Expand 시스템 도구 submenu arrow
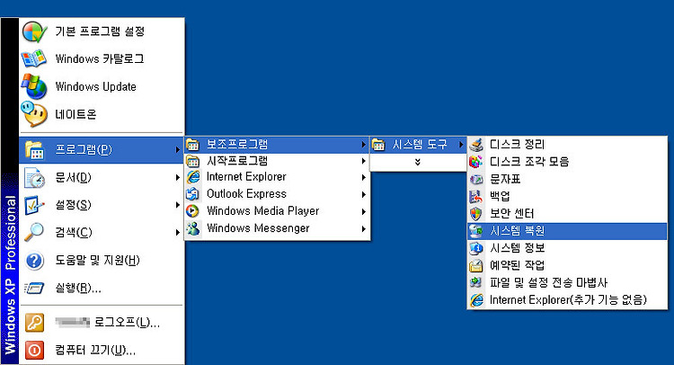This screenshot has height=365, width=674. click(461, 145)
